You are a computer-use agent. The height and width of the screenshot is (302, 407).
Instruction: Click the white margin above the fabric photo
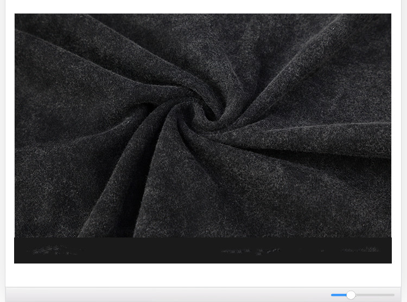click(x=203, y=7)
